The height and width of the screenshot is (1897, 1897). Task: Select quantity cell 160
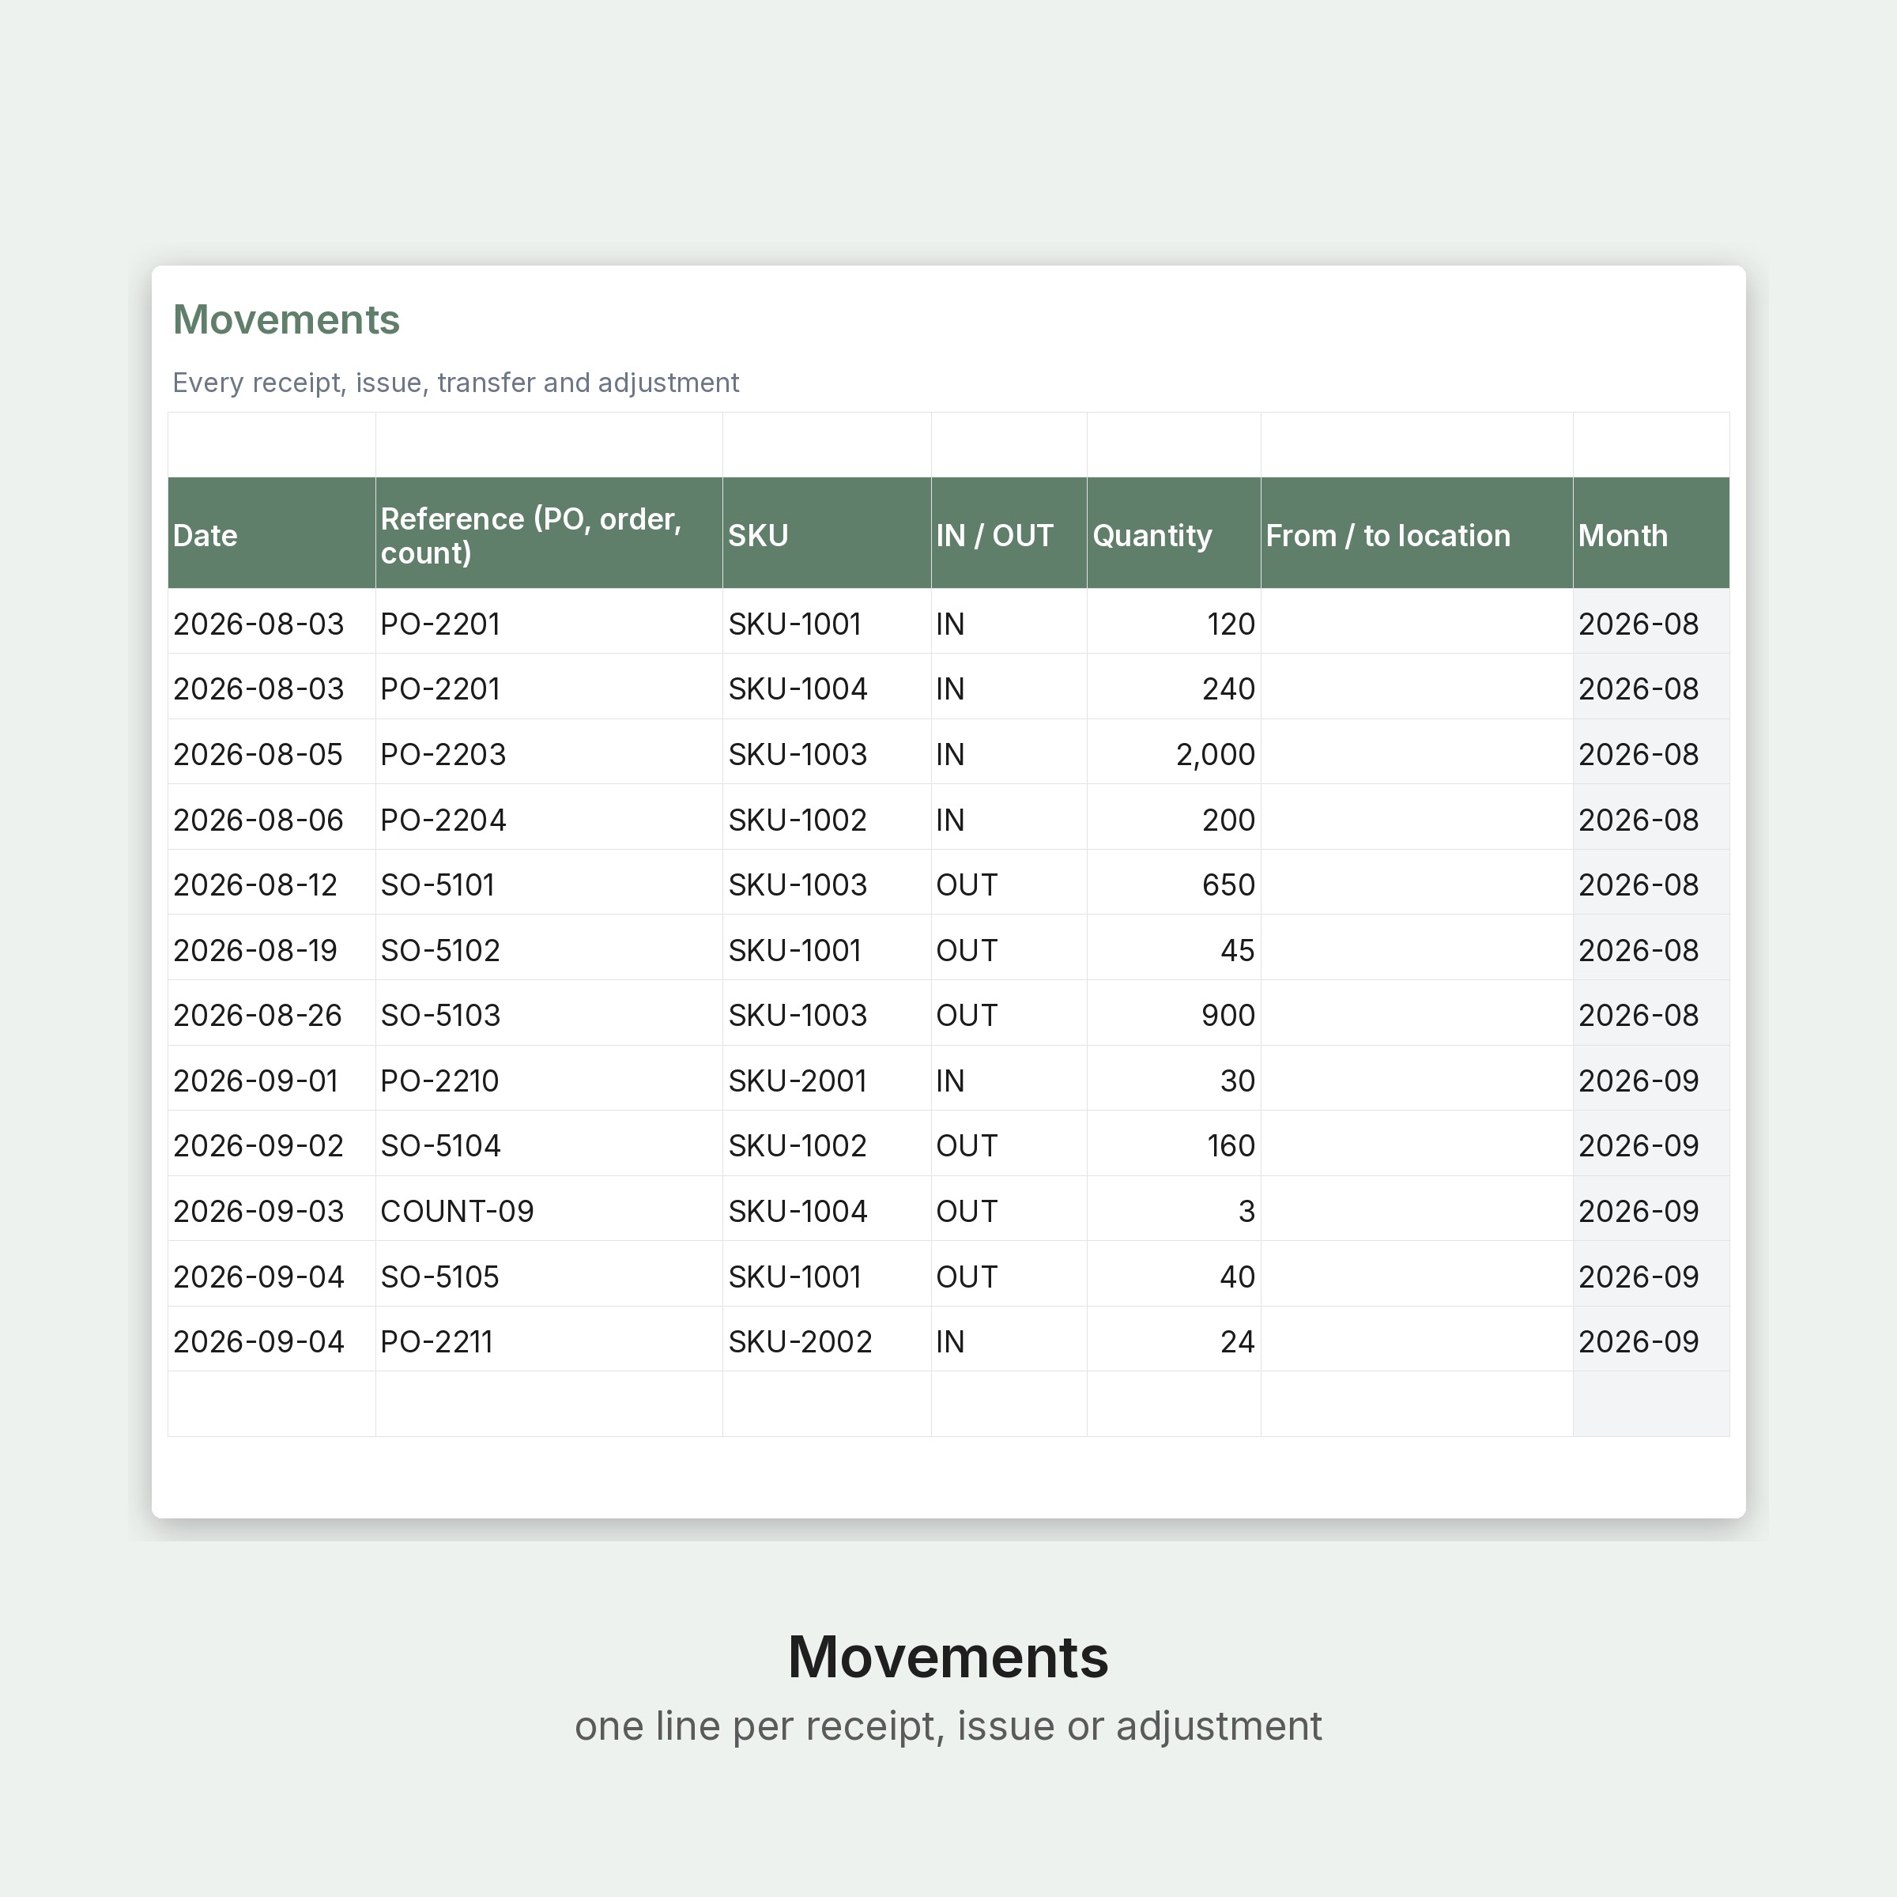pyautogui.click(x=1173, y=1144)
